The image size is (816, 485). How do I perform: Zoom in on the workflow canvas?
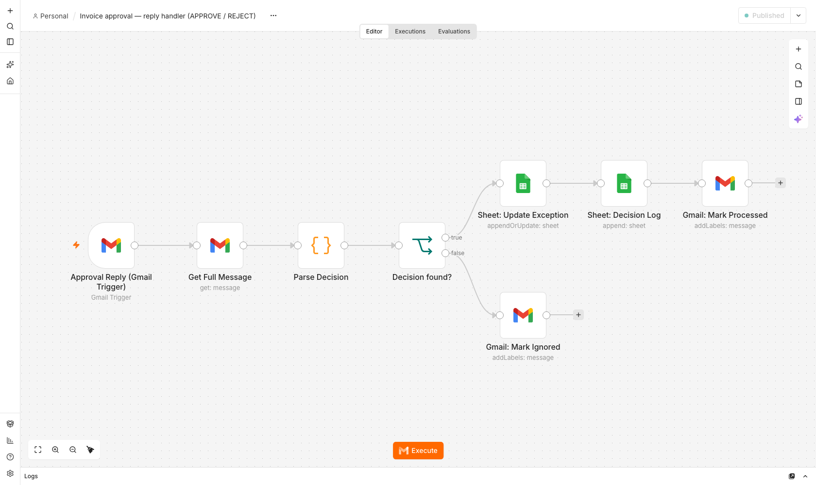[x=55, y=450]
